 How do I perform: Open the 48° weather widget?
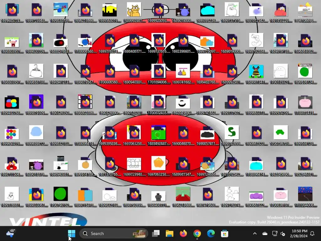click(10, 233)
